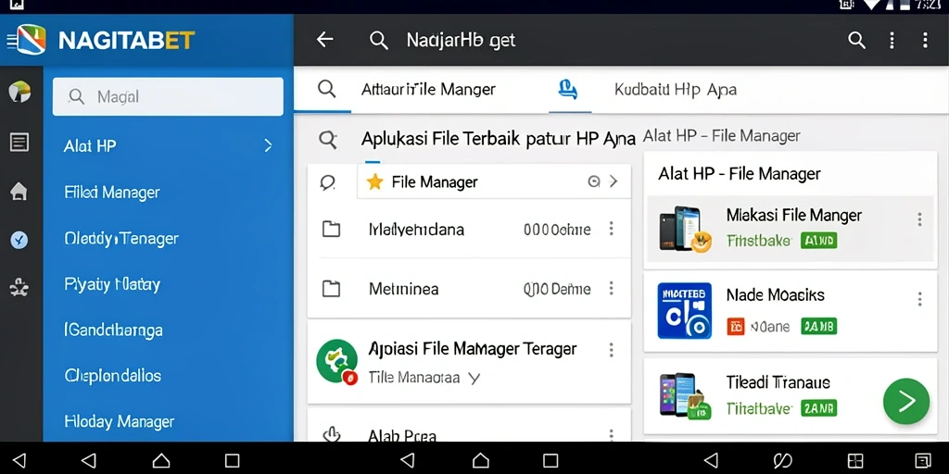Select Oleddy Tenager in sidebar

121,238
